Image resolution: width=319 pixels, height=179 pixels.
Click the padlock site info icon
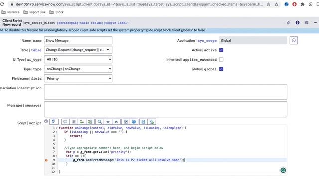coord(12,4)
